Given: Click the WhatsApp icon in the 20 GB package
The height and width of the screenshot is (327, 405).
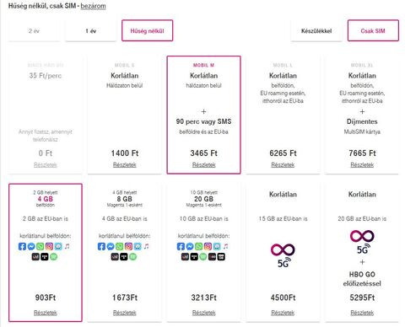Looking at the screenshot, I should (x=198, y=246).
